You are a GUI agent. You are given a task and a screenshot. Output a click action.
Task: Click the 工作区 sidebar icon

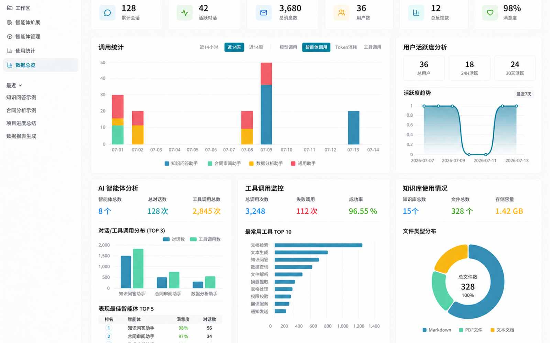[x=10, y=8]
